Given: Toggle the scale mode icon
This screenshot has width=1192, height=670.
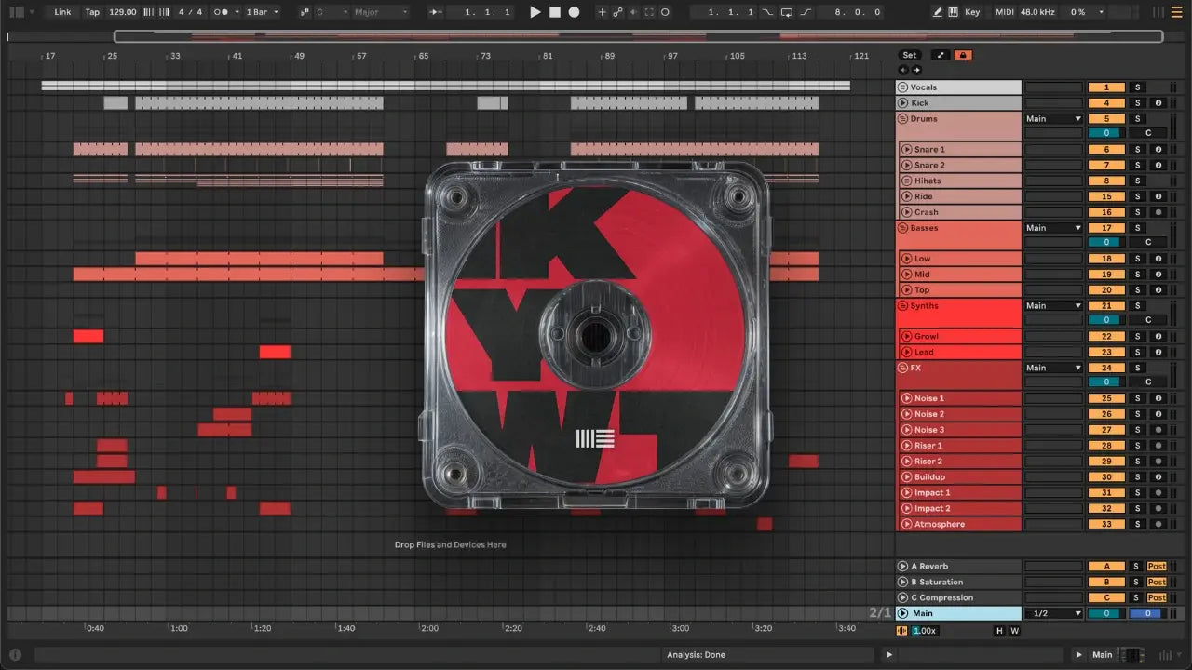Looking at the screenshot, I should 305,12.
